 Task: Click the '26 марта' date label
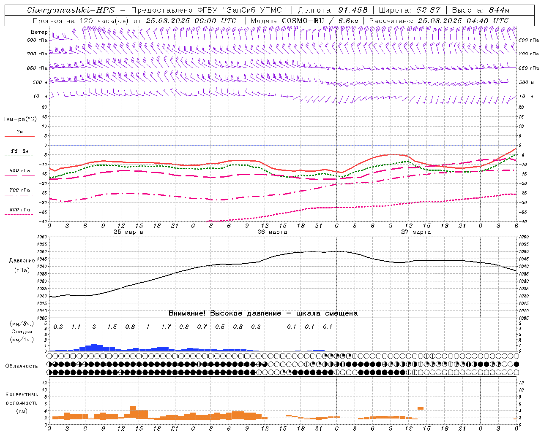pyautogui.click(x=272, y=232)
